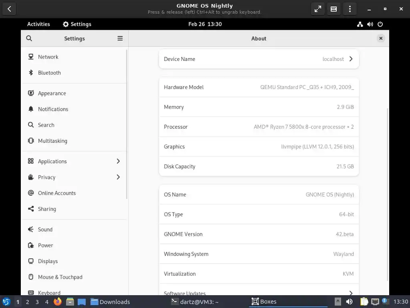
Task: Click the Windowing System value Wayland
Action: point(343,254)
